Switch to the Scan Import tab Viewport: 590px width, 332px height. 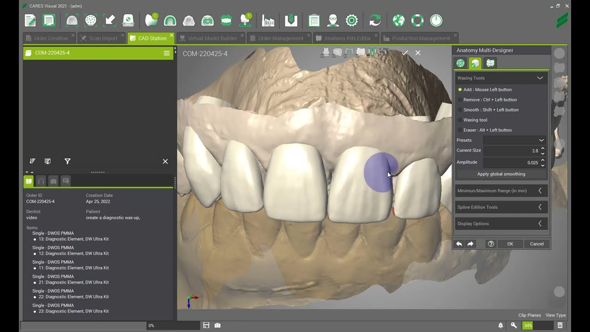click(x=102, y=38)
